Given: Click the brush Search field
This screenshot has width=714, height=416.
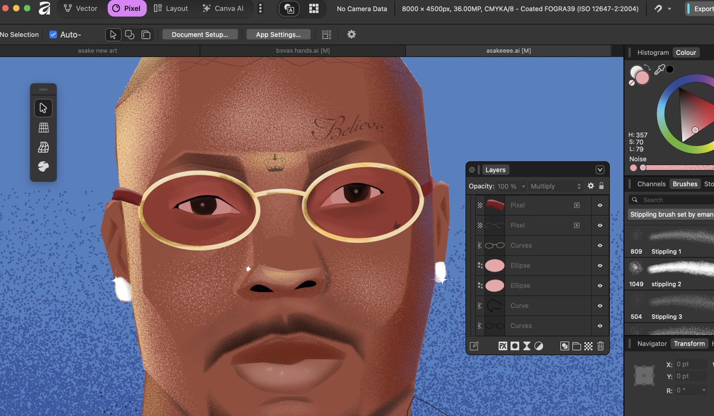Looking at the screenshot, I should click(671, 200).
